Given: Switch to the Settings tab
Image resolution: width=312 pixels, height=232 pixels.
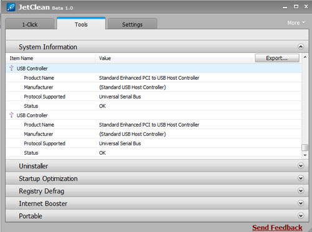Looking at the screenshot, I should click(x=132, y=24).
